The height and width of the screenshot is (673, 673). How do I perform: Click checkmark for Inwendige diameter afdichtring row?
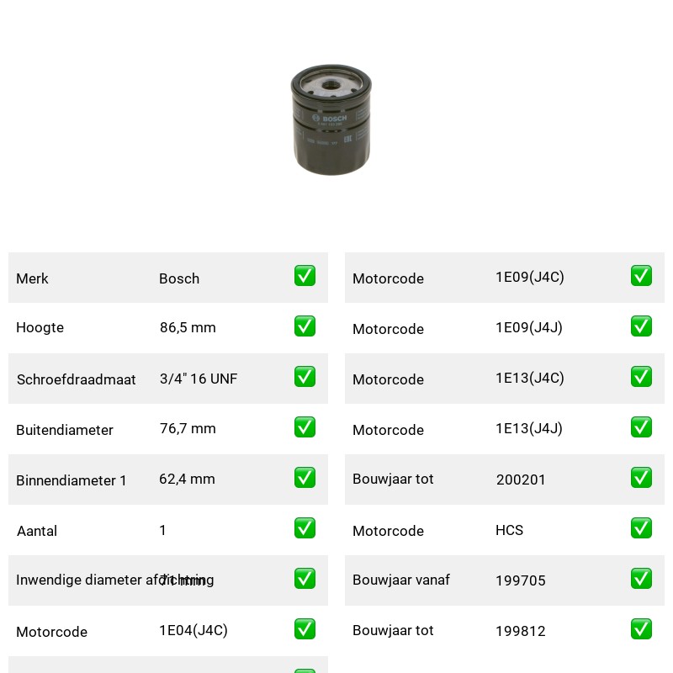[305, 579]
